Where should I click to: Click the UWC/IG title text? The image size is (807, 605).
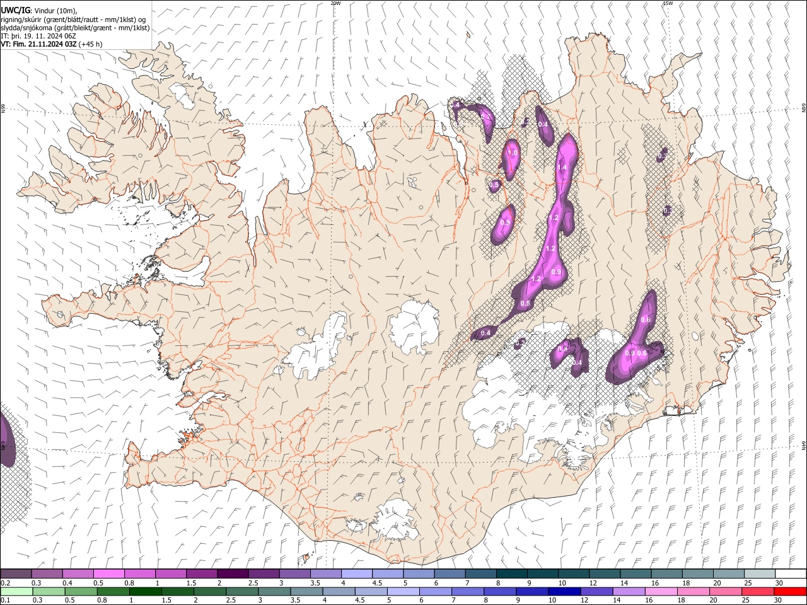15,10
